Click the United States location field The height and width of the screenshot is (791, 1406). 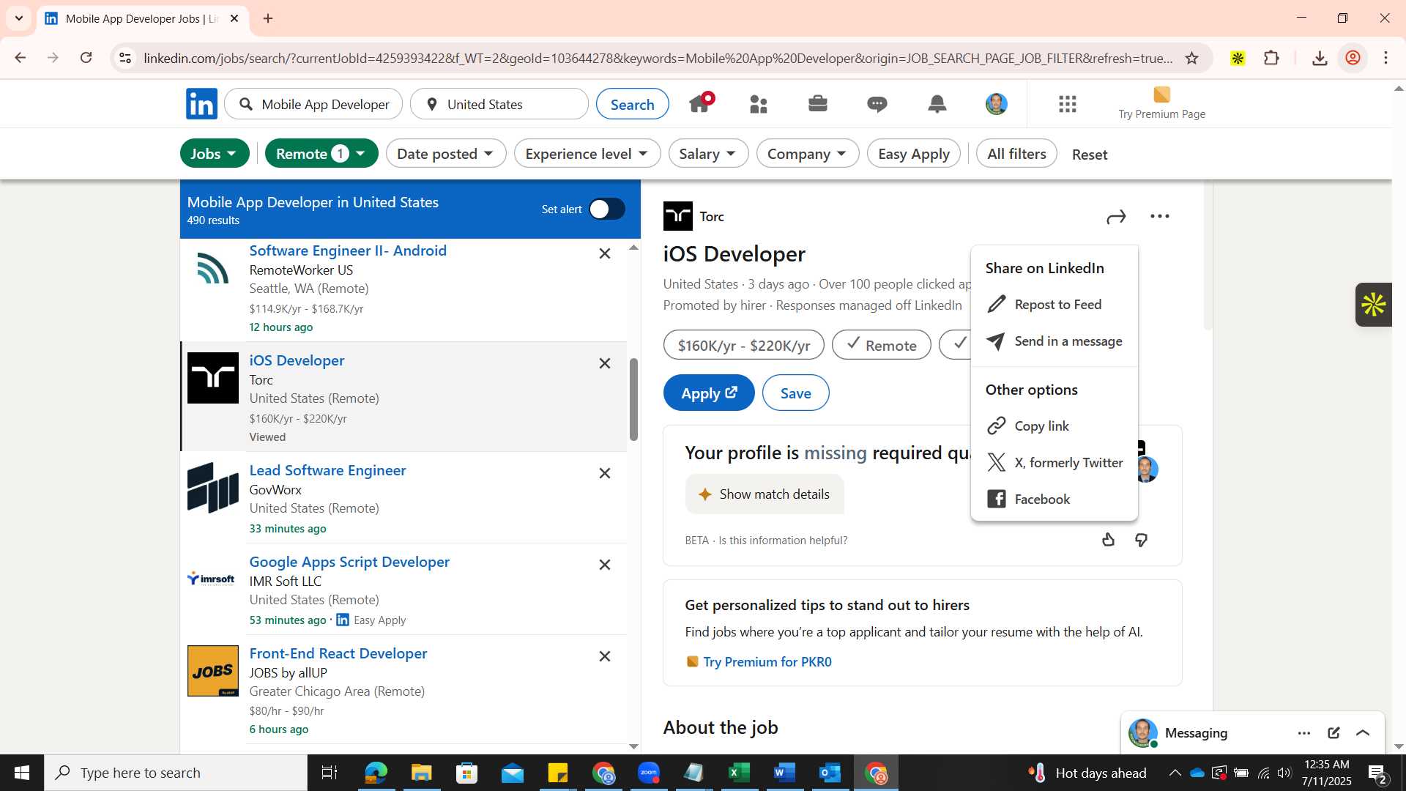click(x=499, y=104)
